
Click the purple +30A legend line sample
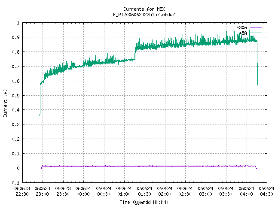point(256,27)
